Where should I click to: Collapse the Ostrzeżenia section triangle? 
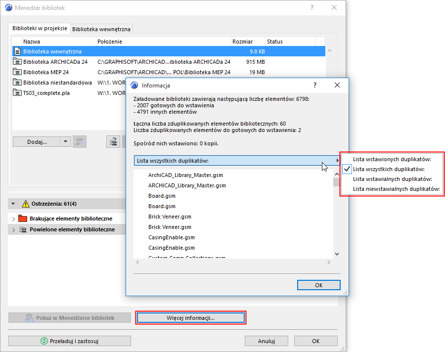point(13,204)
